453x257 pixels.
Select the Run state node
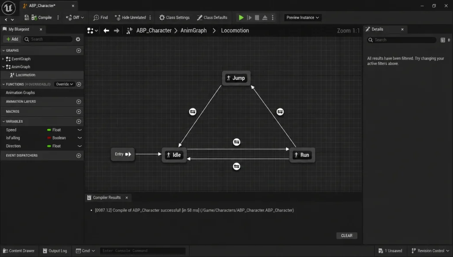[x=302, y=155]
